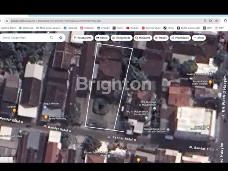
Task: Show Pharmacies nearby
Action: 180,38
